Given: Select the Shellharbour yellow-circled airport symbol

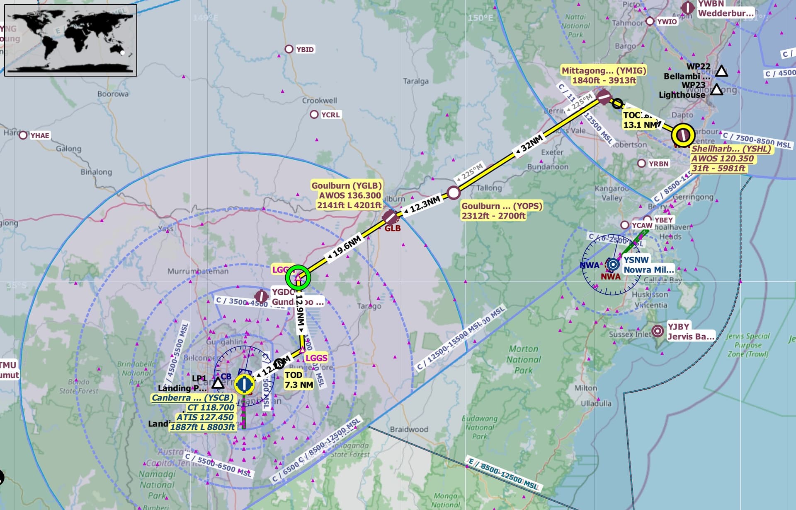Looking at the screenshot, I should 682,134.
